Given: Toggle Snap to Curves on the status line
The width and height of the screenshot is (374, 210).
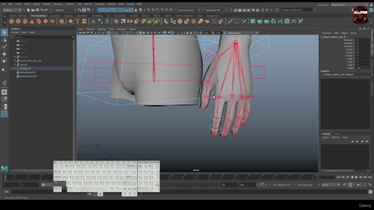Looking at the screenshot, I should click(x=153, y=10).
